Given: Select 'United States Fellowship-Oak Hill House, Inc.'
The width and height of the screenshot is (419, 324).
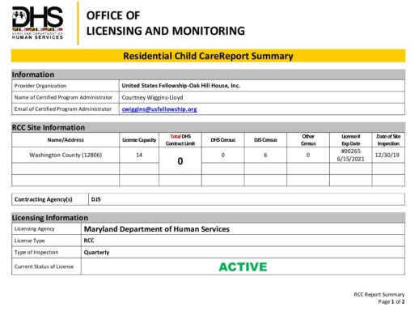Looking at the screenshot, I should 180,86.
